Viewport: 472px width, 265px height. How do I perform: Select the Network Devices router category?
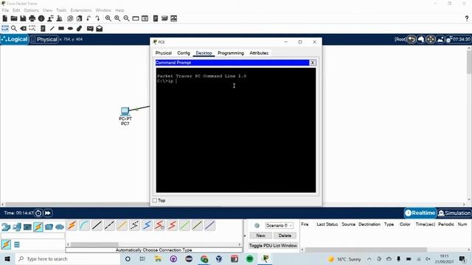tap(6, 227)
